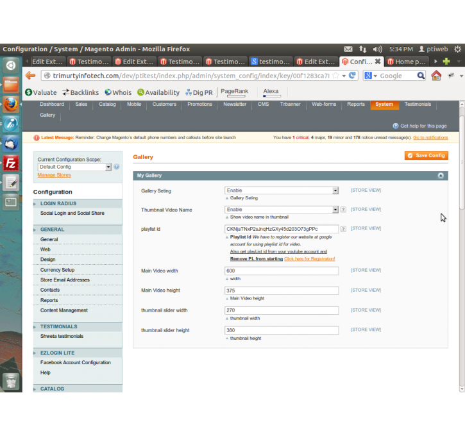Click the Backlinks toolbar item
465x436 pixels.
pos(81,92)
